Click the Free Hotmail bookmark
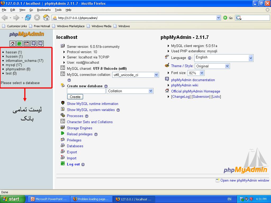 click(x=40, y=26)
